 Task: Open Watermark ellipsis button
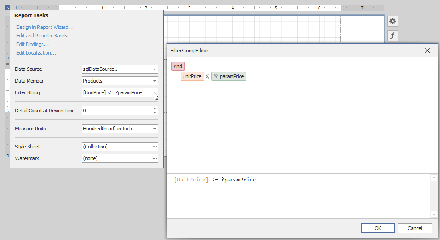tap(155, 158)
